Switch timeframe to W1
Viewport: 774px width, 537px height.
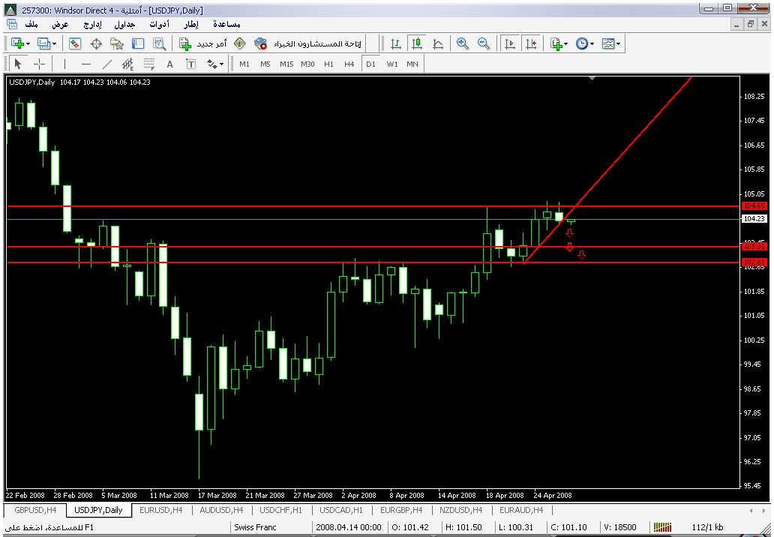[392, 64]
